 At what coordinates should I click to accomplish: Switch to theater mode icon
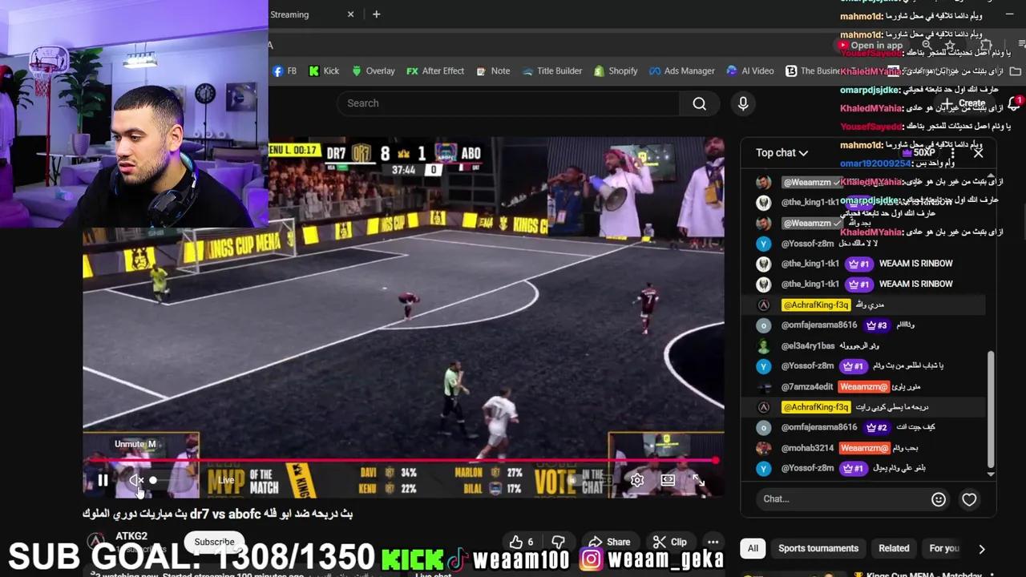(668, 480)
